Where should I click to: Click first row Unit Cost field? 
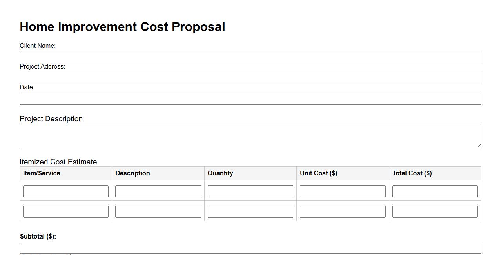343,191
